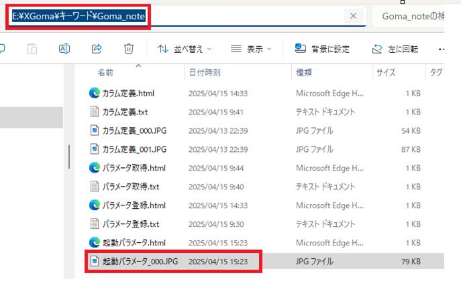
Task: Click the 背景に設定 button
Action: click(x=322, y=49)
